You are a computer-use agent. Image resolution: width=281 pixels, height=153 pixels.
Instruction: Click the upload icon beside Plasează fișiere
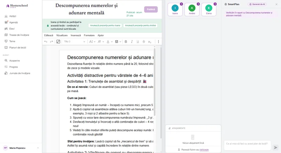tap(179, 150)
